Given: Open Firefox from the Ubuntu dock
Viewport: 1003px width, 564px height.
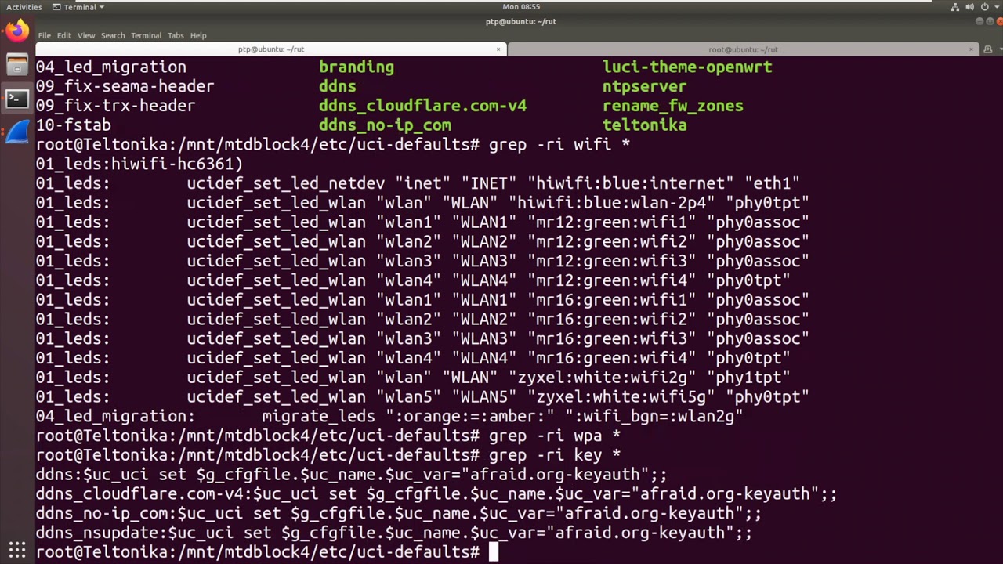Looking at the screenshot, I should click(17, 31).
